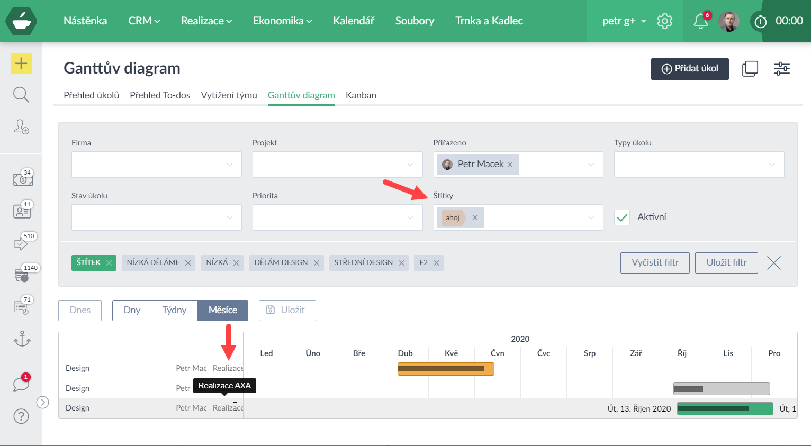Click the Přidat úkol button
Viewport: 811px width, 446px height.
click(689, 69)
